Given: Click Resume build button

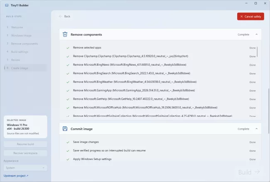Looking at the screenshot, I should click(25, 144).
